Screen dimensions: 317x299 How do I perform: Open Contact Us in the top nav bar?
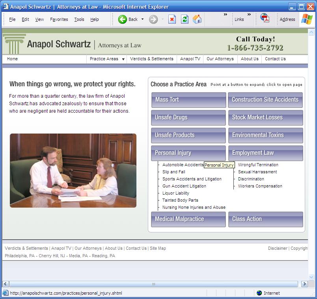pyautogui.click(x=275, y=59)
